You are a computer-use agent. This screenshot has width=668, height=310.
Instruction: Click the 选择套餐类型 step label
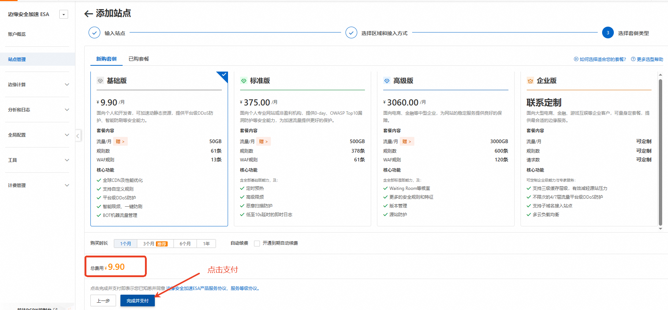coord(634,33)
